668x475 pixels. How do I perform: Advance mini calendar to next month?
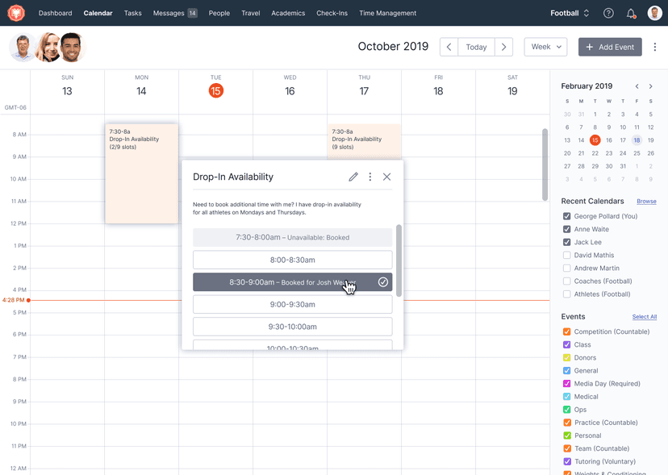tap(651, 86)
